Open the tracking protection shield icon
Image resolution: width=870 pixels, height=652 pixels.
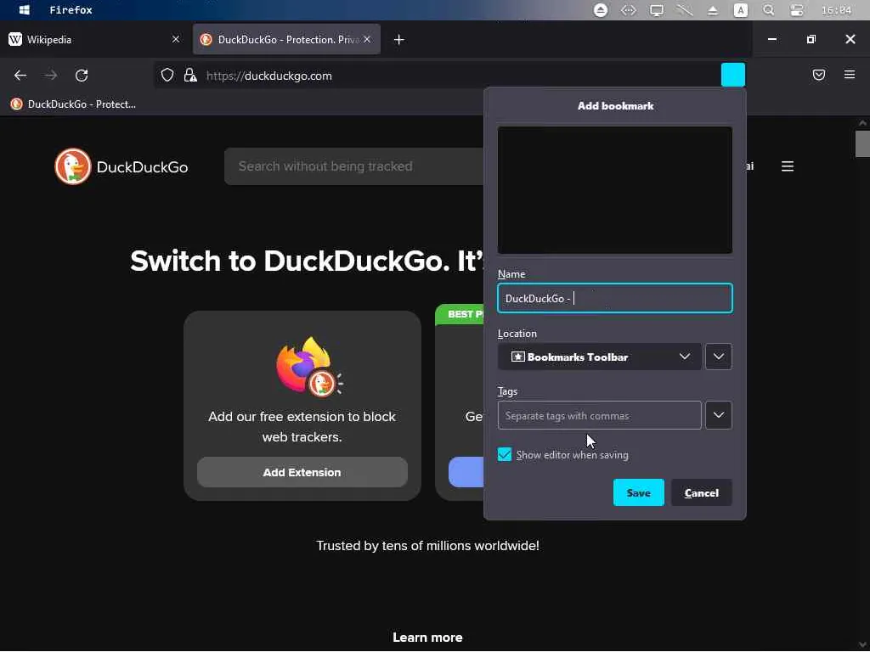(x=167, y=76)
